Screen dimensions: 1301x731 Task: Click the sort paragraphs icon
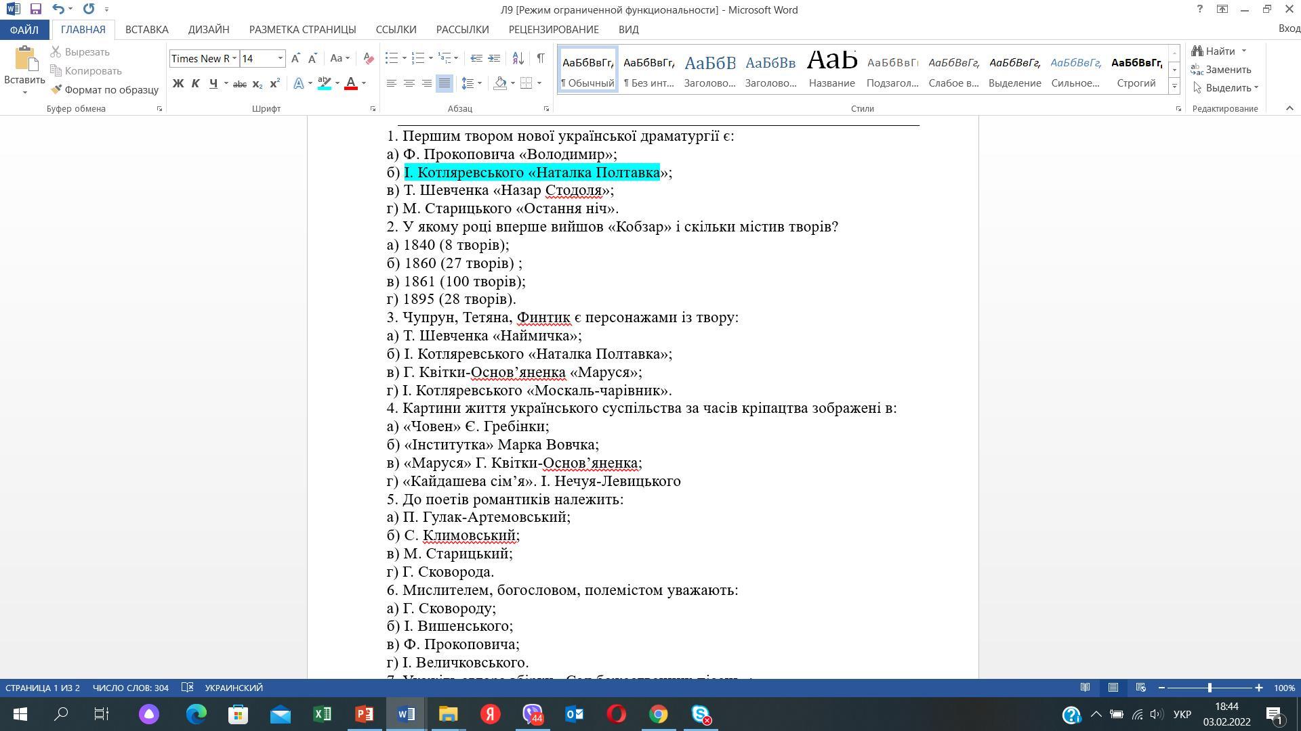point(518,58)
